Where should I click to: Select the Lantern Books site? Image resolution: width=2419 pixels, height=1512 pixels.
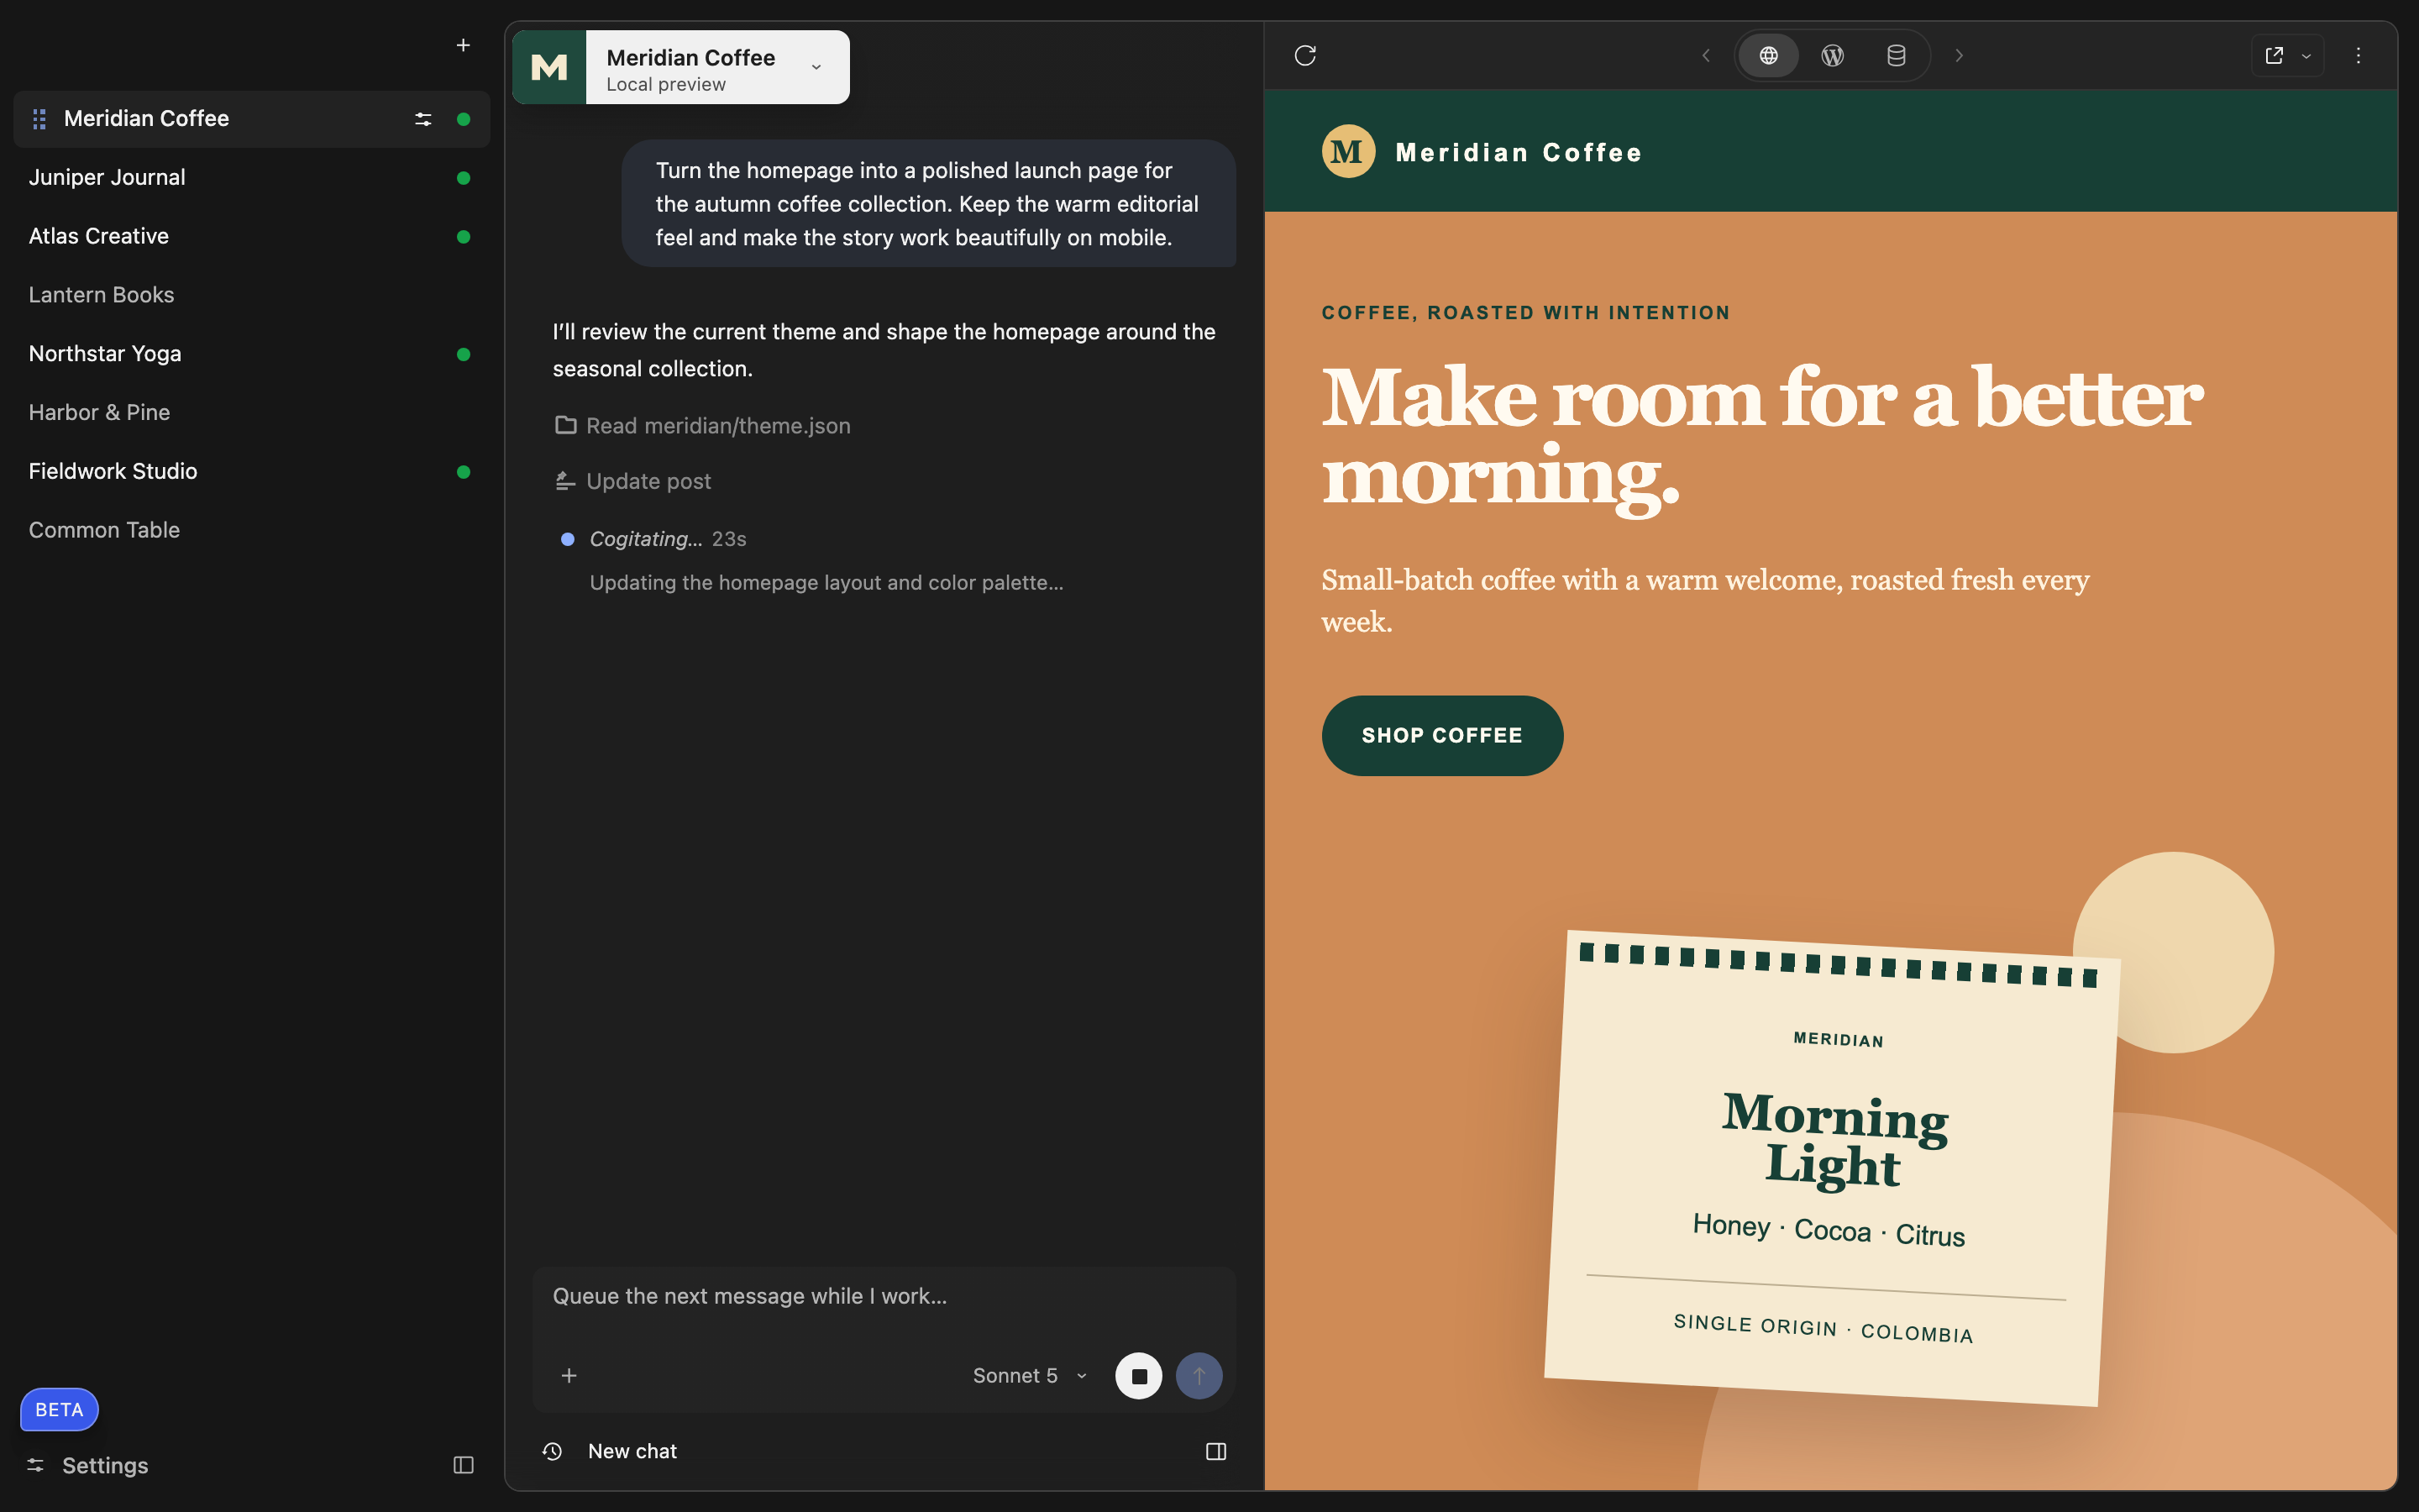[251, 295]
